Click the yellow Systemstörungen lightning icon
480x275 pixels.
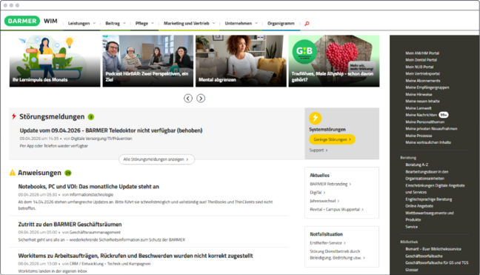(316, 118)
